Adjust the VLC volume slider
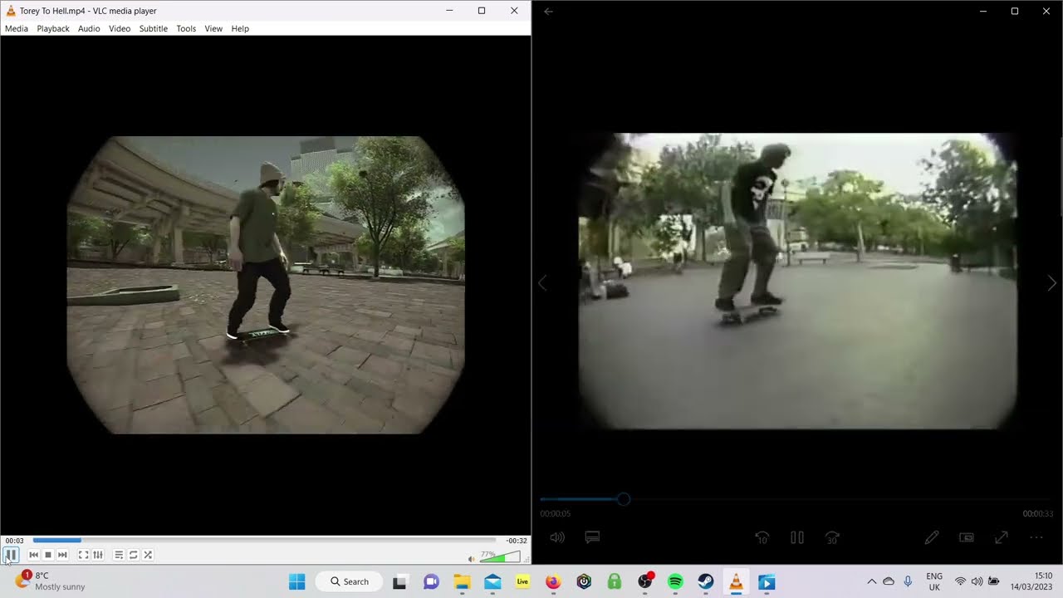 (x=500, y=556)
